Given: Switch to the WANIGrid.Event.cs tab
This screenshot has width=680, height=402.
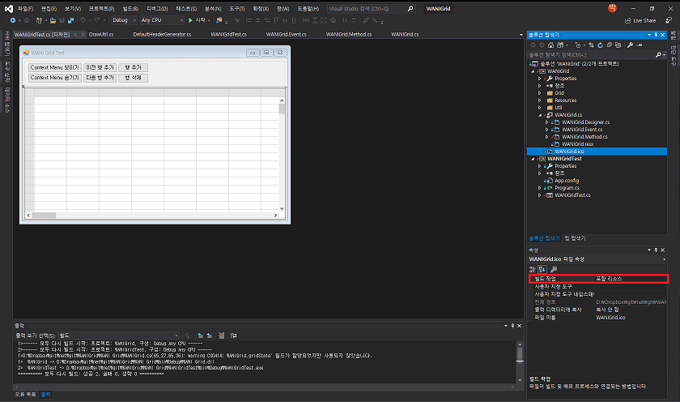Looking at the screenshot, I should [286, 34].
